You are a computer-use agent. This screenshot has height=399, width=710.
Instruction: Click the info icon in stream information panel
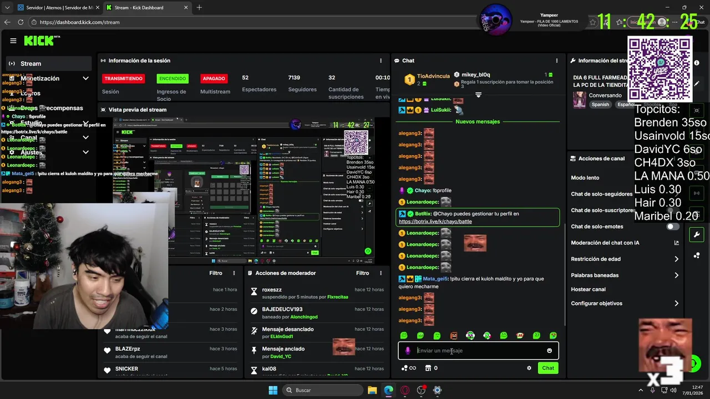coord(697,63)
